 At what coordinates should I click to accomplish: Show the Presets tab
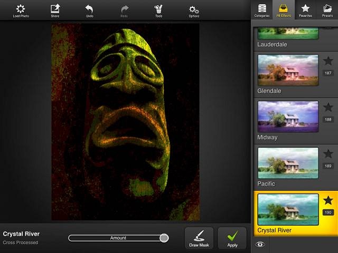click(x=327, y=10)
